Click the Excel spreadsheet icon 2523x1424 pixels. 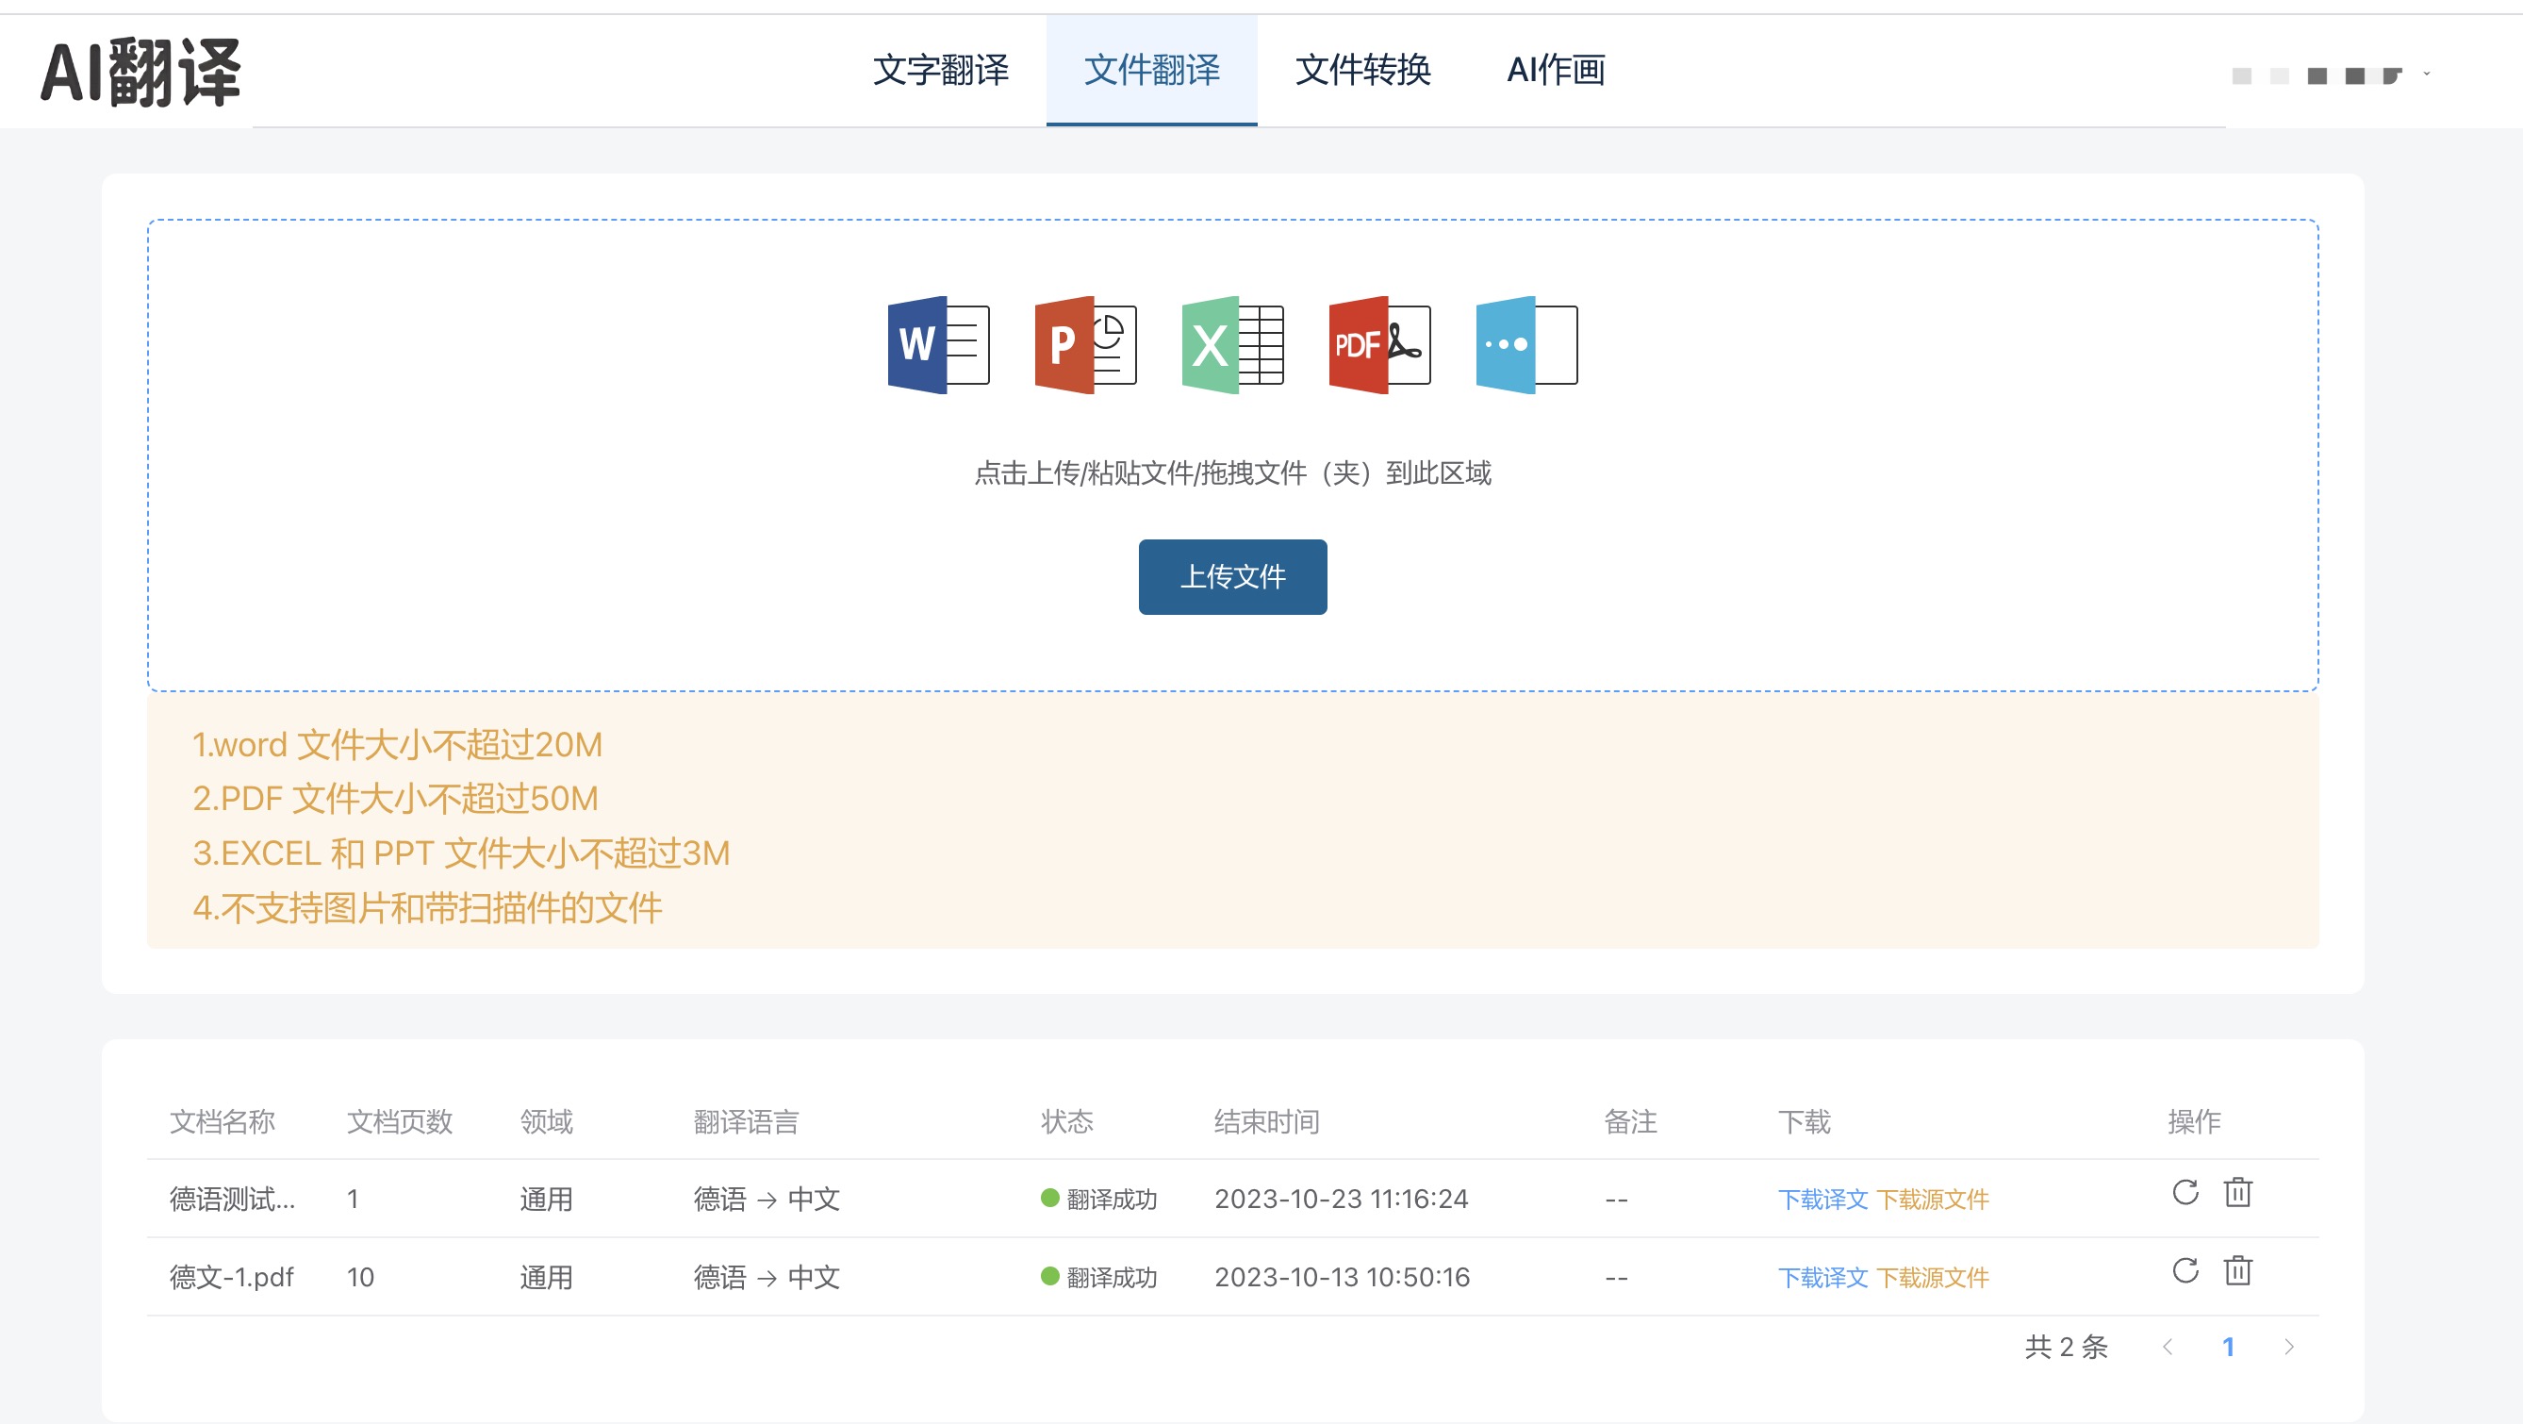[1232, 345]
